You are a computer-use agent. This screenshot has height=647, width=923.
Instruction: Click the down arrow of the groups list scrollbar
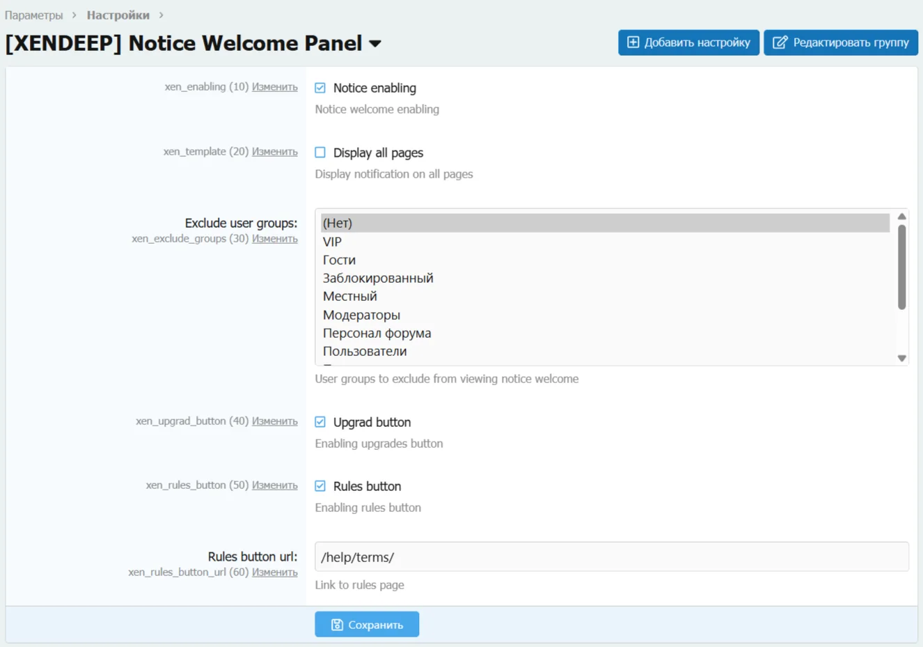click(901, 358)
